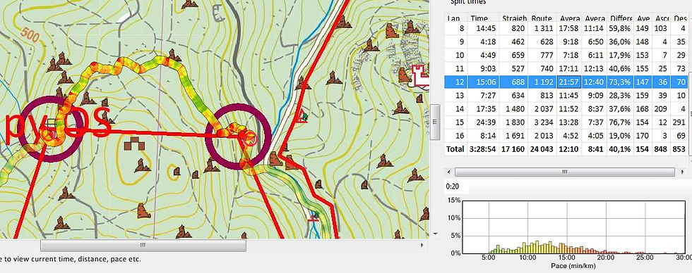Click the Route column header
692x273 pixels.
click(542, 18)
